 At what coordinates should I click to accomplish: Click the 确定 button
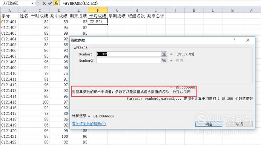pyautogui.click(x=209, y=124)
